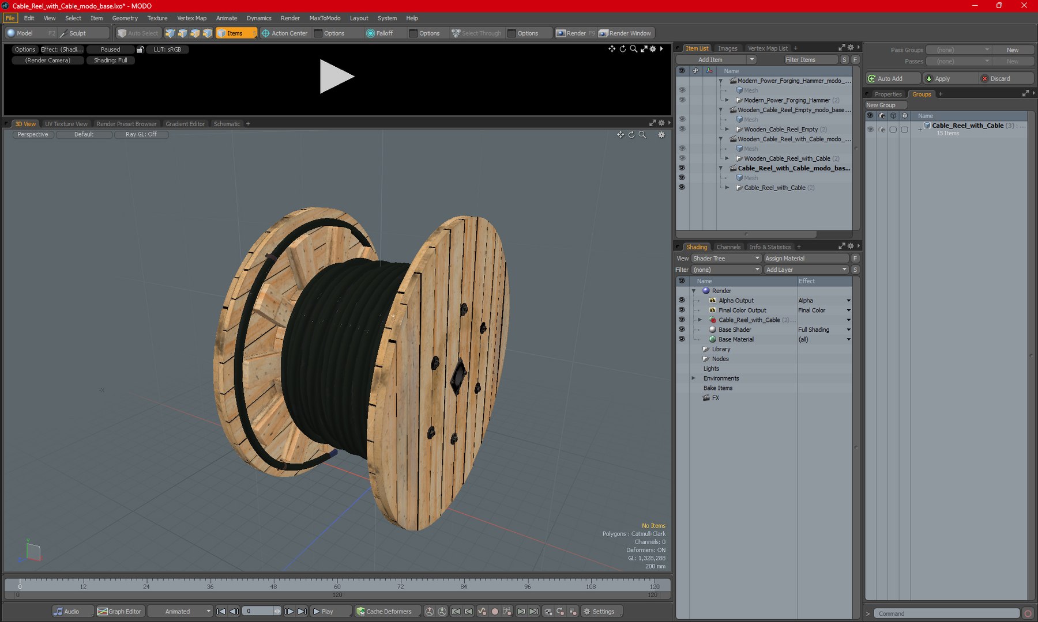Hide the Cable_Reel_with_Cable item in Item List

682,188
